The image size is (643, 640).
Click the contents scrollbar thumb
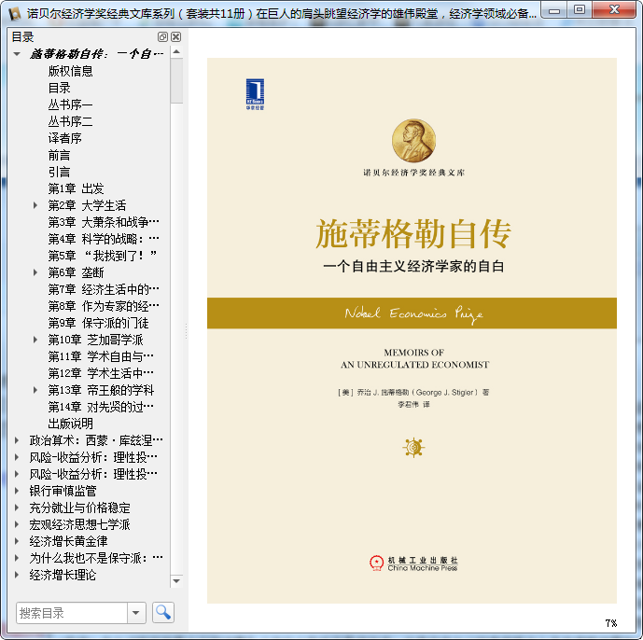click(176, 80)
